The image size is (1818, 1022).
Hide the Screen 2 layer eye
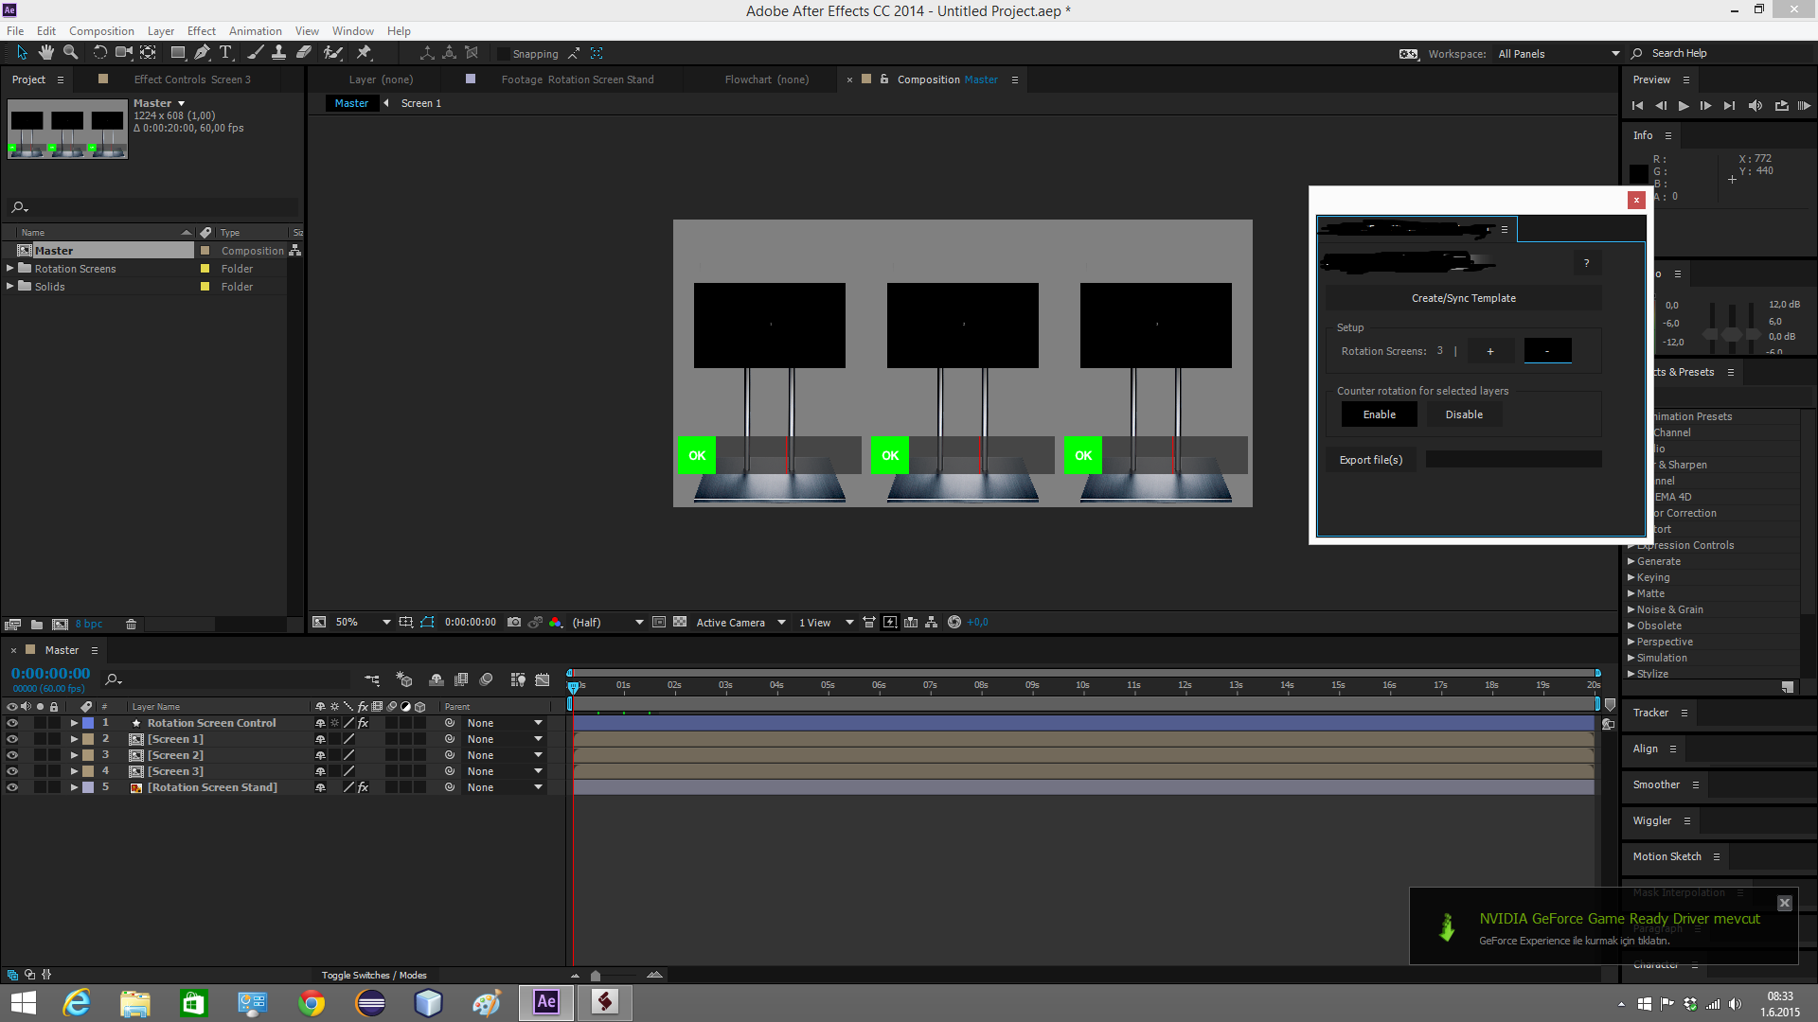pos(12,755)
